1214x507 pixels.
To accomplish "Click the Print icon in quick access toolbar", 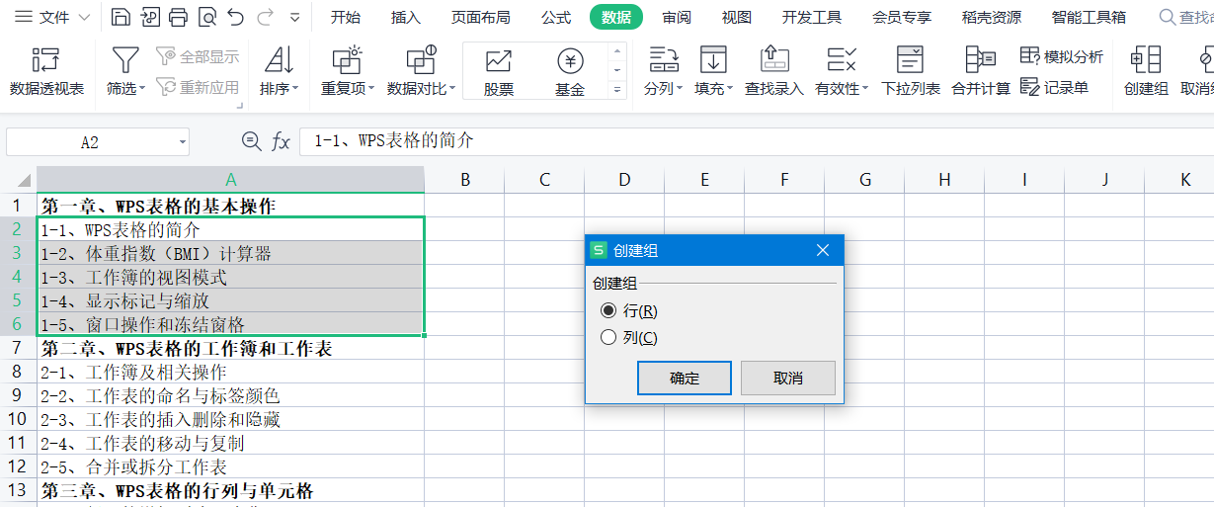I will pos(178,17).
